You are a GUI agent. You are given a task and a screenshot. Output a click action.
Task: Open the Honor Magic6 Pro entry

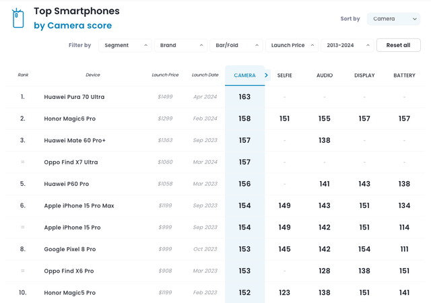click(69, 119)
